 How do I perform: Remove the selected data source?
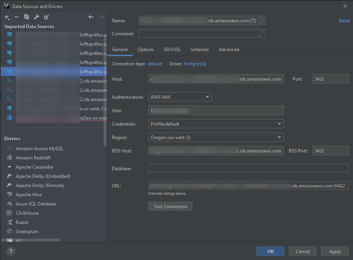click(x=16, y=17)
